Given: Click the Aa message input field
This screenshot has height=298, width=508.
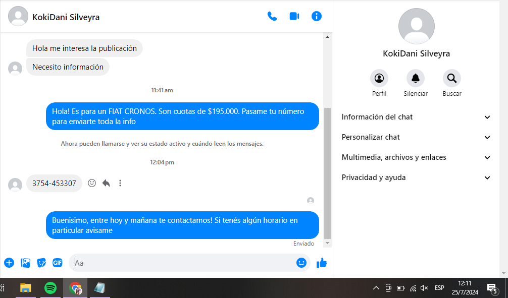Looking at the screenshot, I should (x=182, y=263).
